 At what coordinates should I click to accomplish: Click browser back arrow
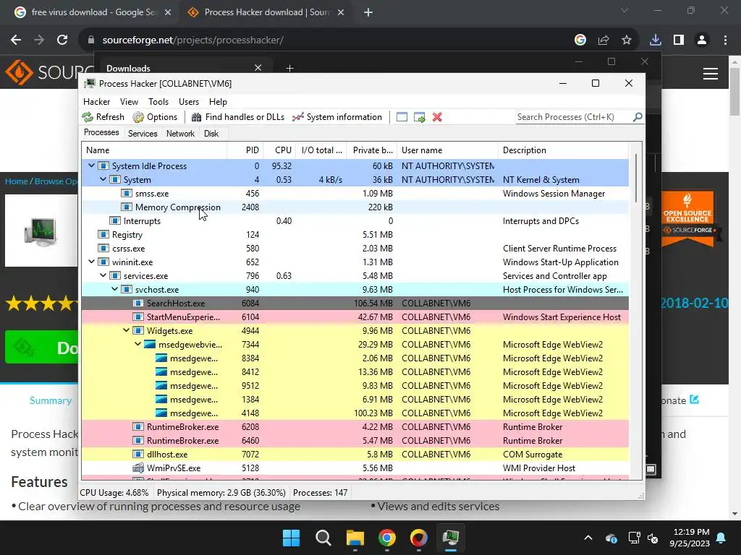[16, 40]
